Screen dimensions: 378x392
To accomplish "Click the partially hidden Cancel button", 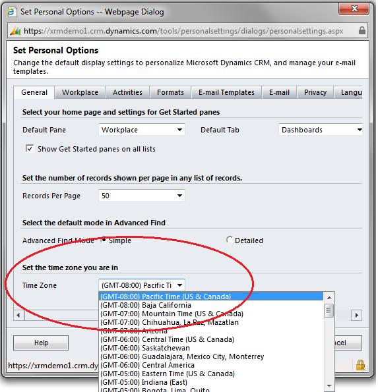I will click(x=348, y=343).
